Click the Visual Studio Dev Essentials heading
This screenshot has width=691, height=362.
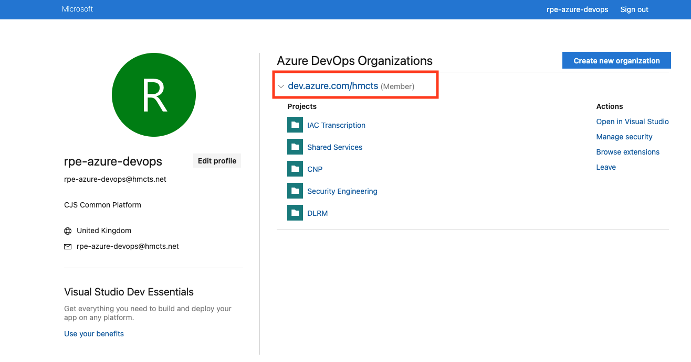(129, 292)
